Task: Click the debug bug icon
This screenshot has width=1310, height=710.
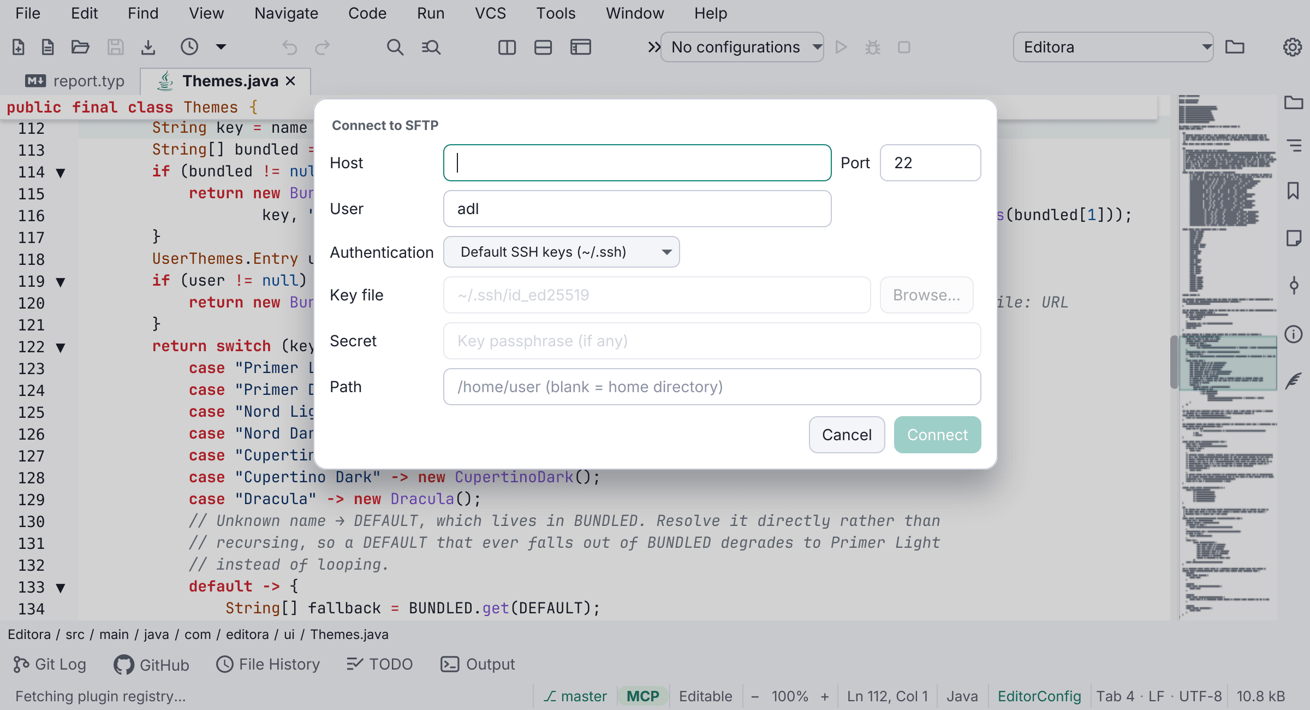Action: (x=873, y=48)
